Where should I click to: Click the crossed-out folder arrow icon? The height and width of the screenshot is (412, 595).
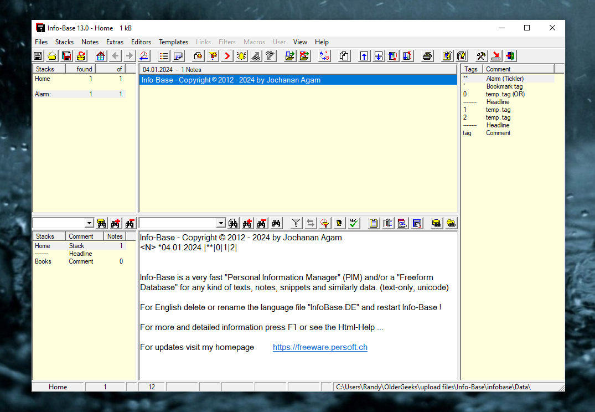pos(304,56)
